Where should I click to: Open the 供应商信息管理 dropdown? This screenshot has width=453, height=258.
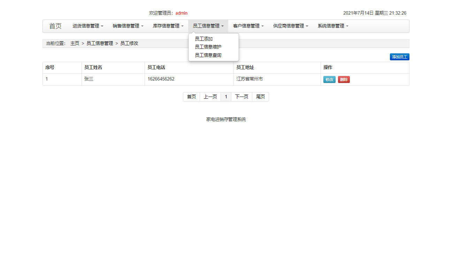tap(290, 26)
